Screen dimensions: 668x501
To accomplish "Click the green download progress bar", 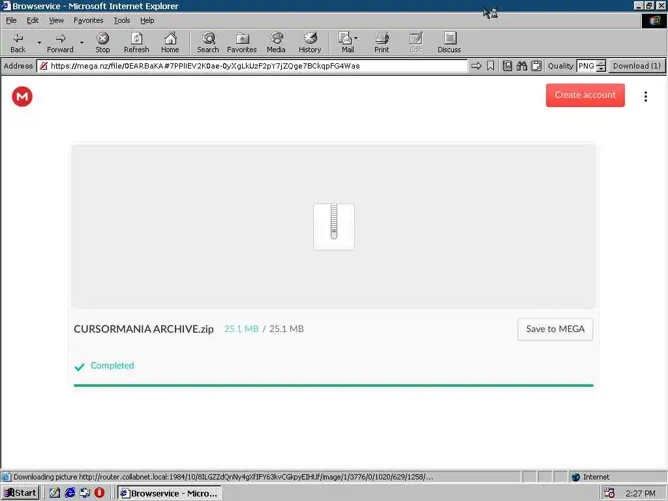I will (x=333, y=385).
